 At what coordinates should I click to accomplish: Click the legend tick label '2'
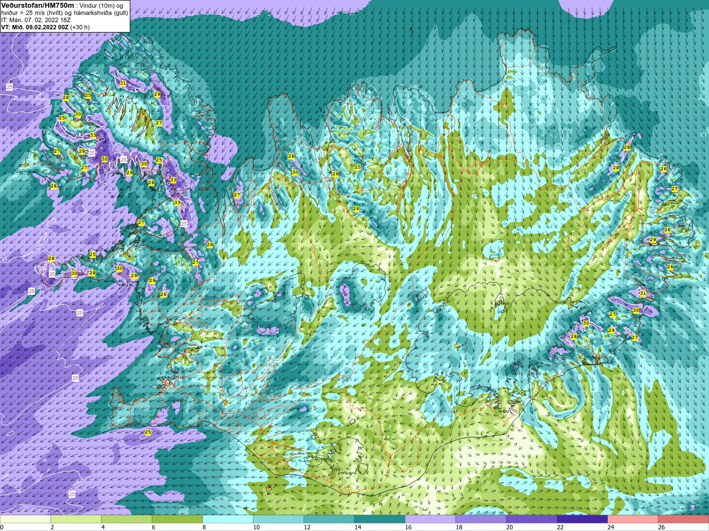(x=52, y=527)
